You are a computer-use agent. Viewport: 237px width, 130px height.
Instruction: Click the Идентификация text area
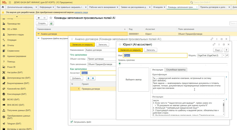click(188, 85)
